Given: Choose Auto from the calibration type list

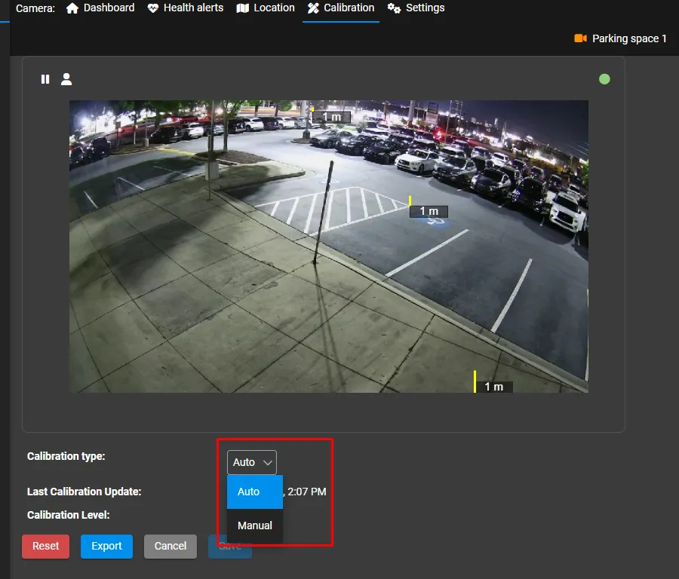Looking at the screenshot, I should point(255,492).
